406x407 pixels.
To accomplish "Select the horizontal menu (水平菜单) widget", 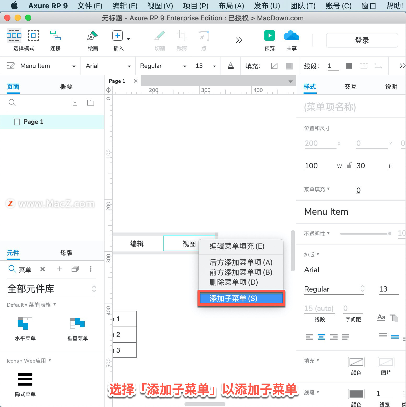I will pyautogui.click(x=25, y=329).
